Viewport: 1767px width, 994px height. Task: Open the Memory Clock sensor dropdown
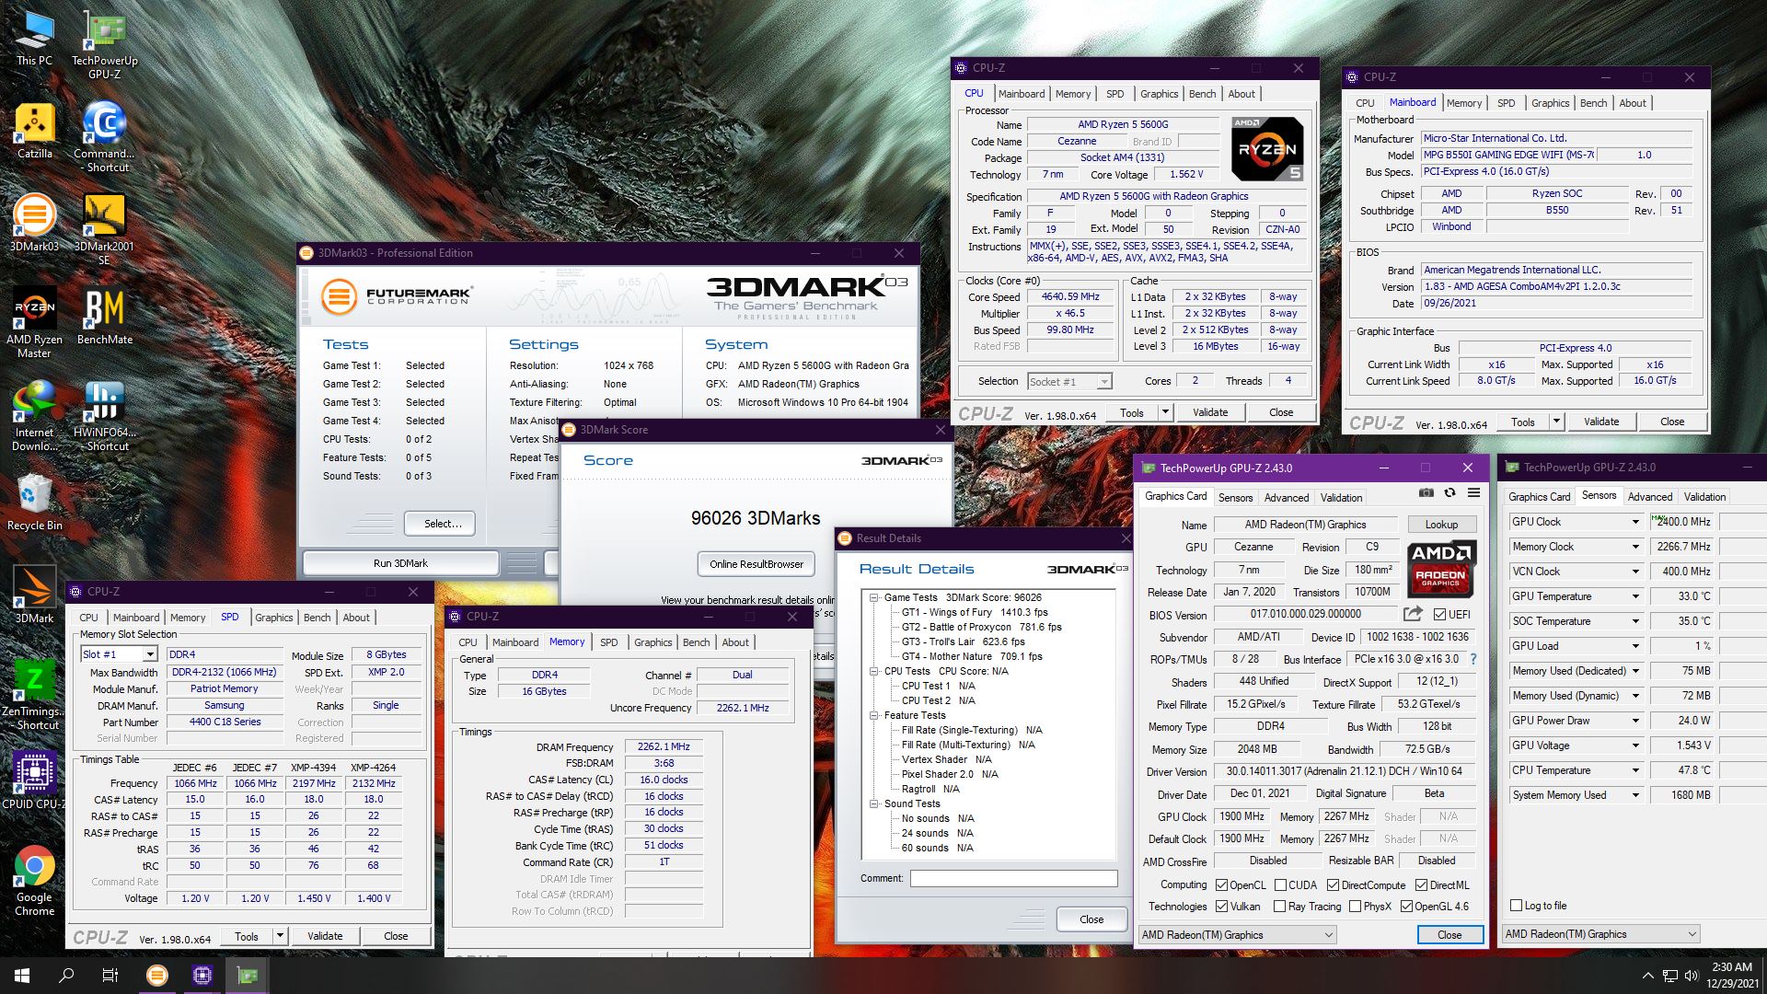point(1635,547)
